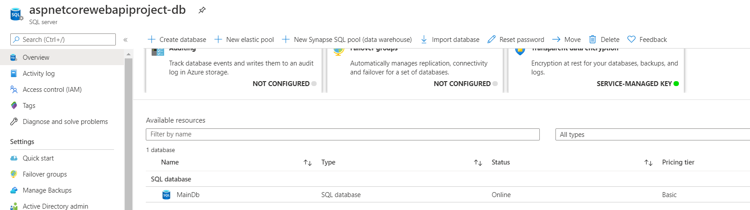
Task: Click the Reset password button
Action: tap(516, 40)
